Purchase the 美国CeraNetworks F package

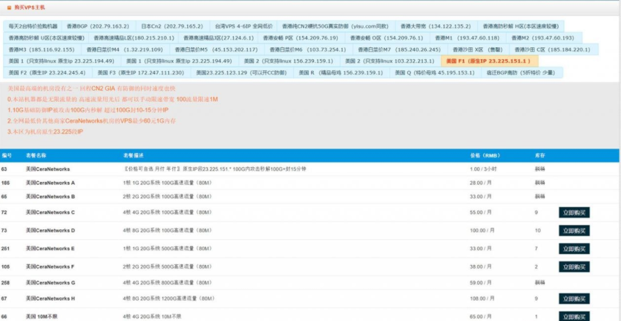coord(574,267)
